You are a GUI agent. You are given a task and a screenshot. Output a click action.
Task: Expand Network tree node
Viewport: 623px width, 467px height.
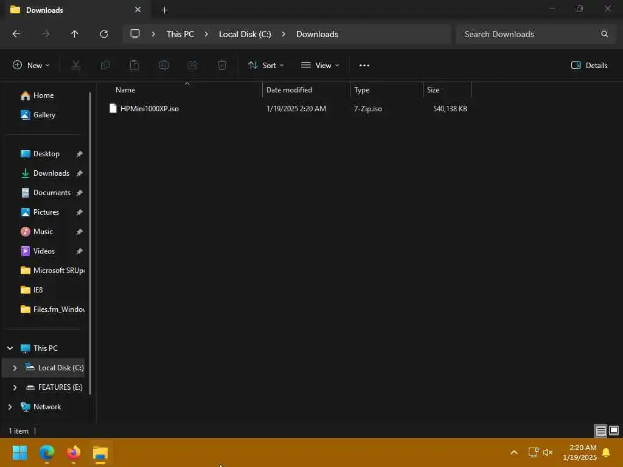[10, 407]
